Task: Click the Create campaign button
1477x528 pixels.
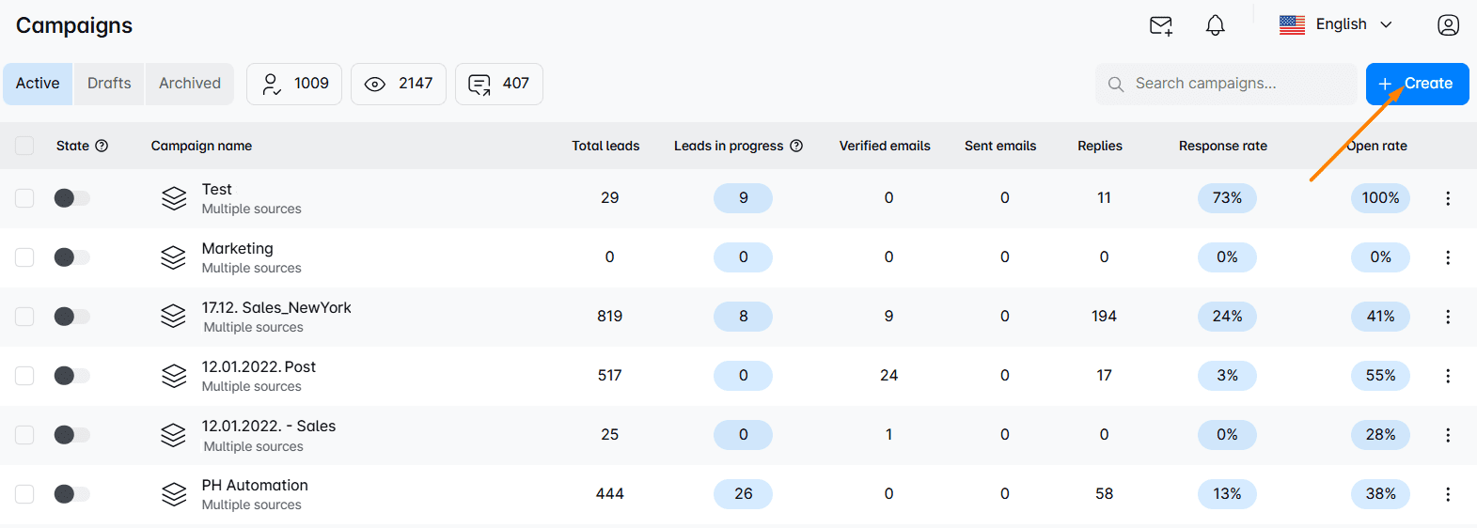Action: 1417,84
